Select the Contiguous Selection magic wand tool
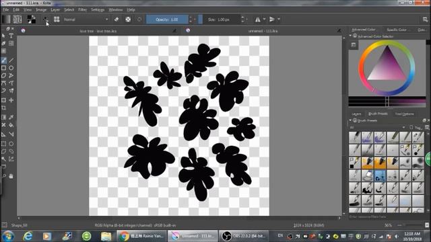This screenshot has height=242, width=431. coord(3,159)
